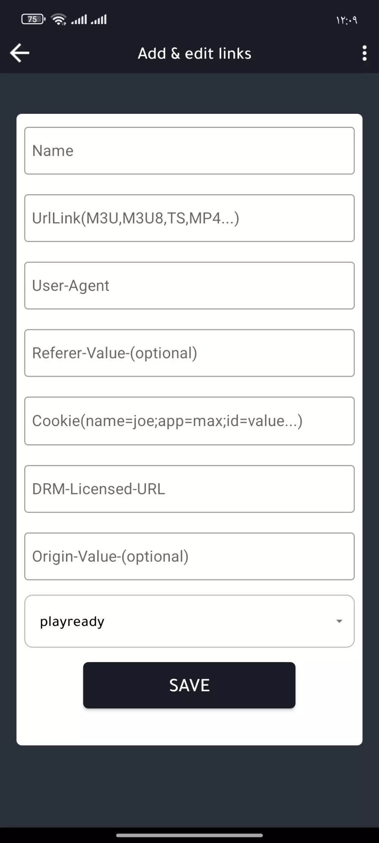Open the three-dot overflow menu

pyautogui.click(x=364, y=53)
